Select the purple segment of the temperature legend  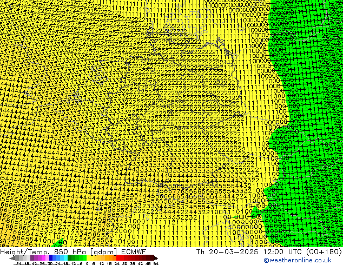36,258
